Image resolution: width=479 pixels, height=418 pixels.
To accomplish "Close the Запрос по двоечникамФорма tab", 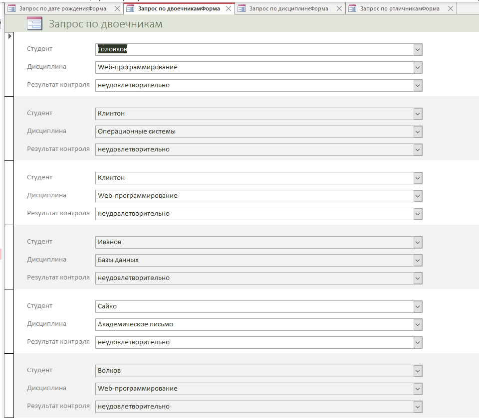I will pyautogui.click(x=228, y=8).
